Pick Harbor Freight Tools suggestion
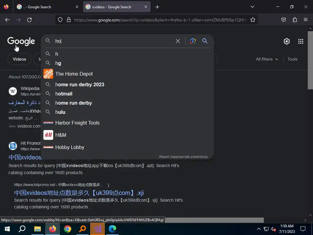 point(127,123)
